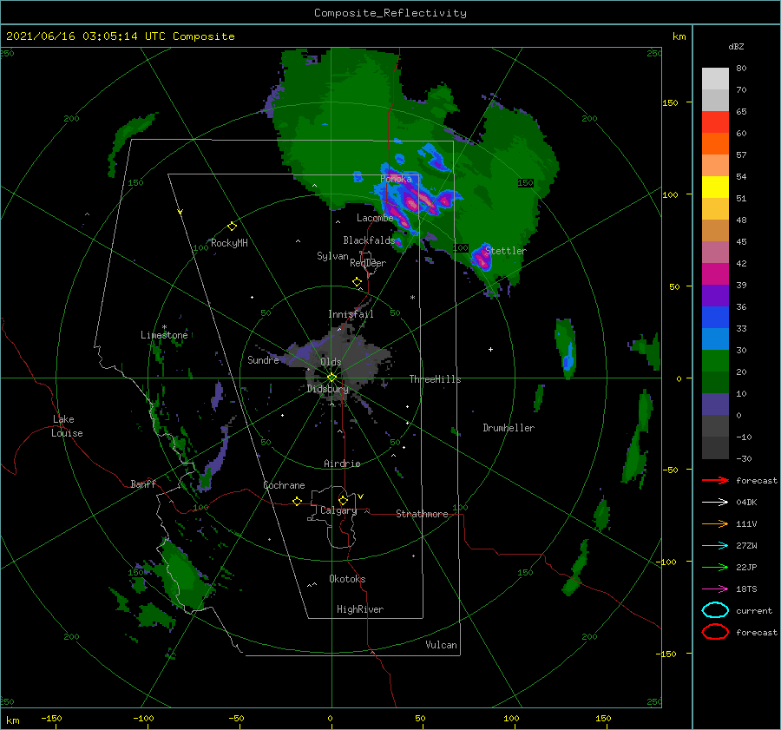Click the white plus marker north of Drumheller

[x=490, y=349]
